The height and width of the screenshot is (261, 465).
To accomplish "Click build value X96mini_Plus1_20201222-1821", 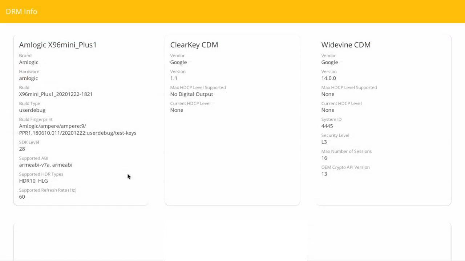I will (x=56, y=94).
